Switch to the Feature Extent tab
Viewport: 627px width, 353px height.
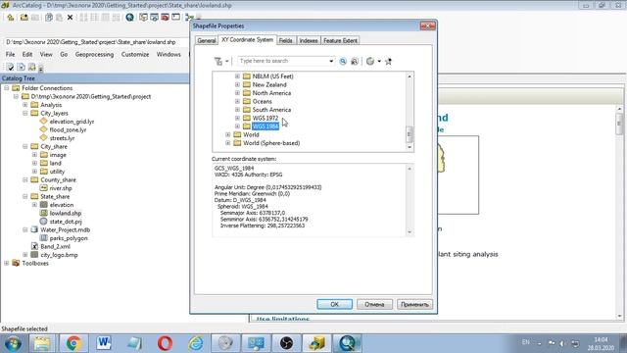coord(340,40)
